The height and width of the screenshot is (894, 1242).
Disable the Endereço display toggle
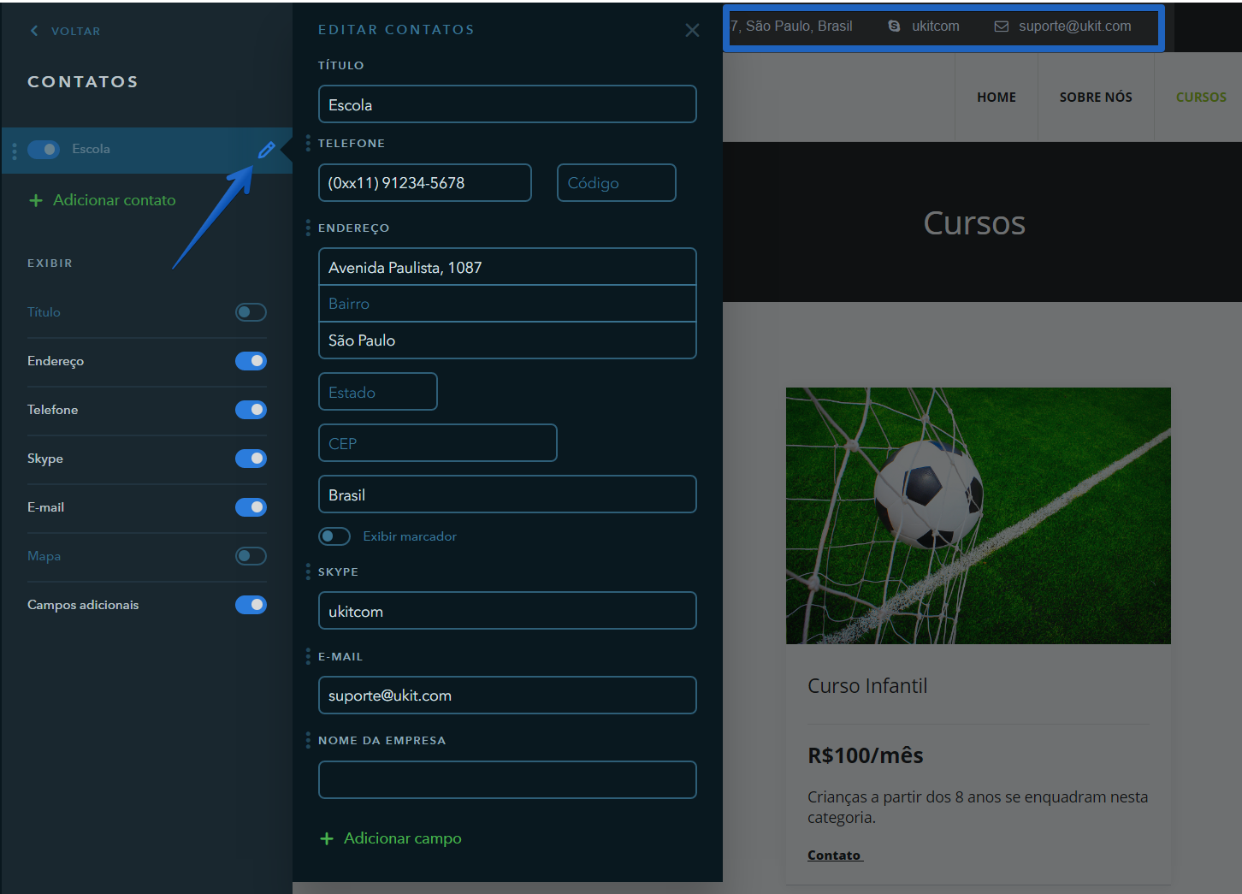pyautogui.click(x=251, y=361)
